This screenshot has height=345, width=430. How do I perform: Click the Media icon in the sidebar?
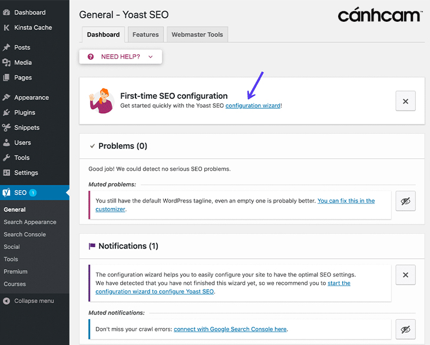(6, 62)
